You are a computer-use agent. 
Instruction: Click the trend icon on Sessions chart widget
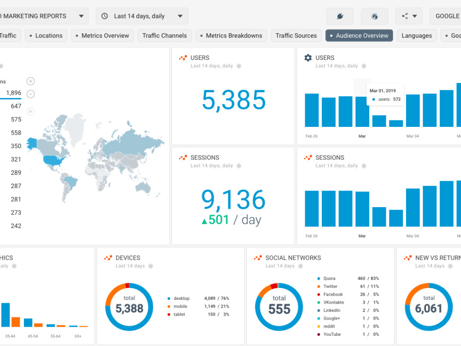(308, 158)
